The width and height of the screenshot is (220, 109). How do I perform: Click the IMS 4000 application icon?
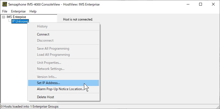click(5, 4)
